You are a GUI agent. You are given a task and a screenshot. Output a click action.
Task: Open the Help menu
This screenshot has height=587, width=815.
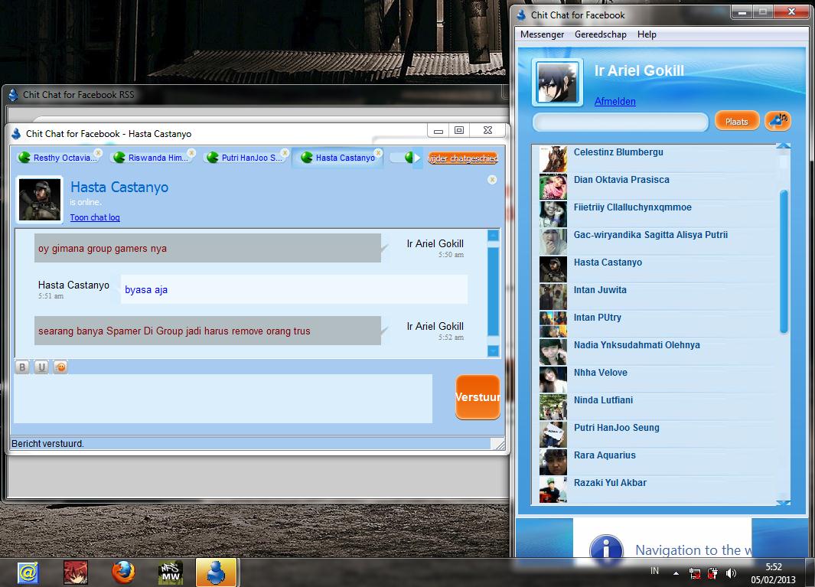647,34
